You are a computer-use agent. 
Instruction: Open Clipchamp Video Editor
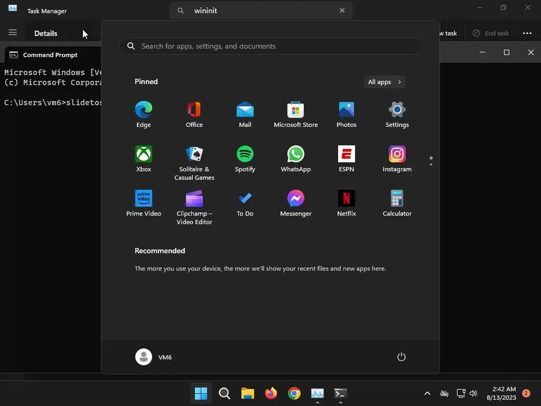coord(194,207)
